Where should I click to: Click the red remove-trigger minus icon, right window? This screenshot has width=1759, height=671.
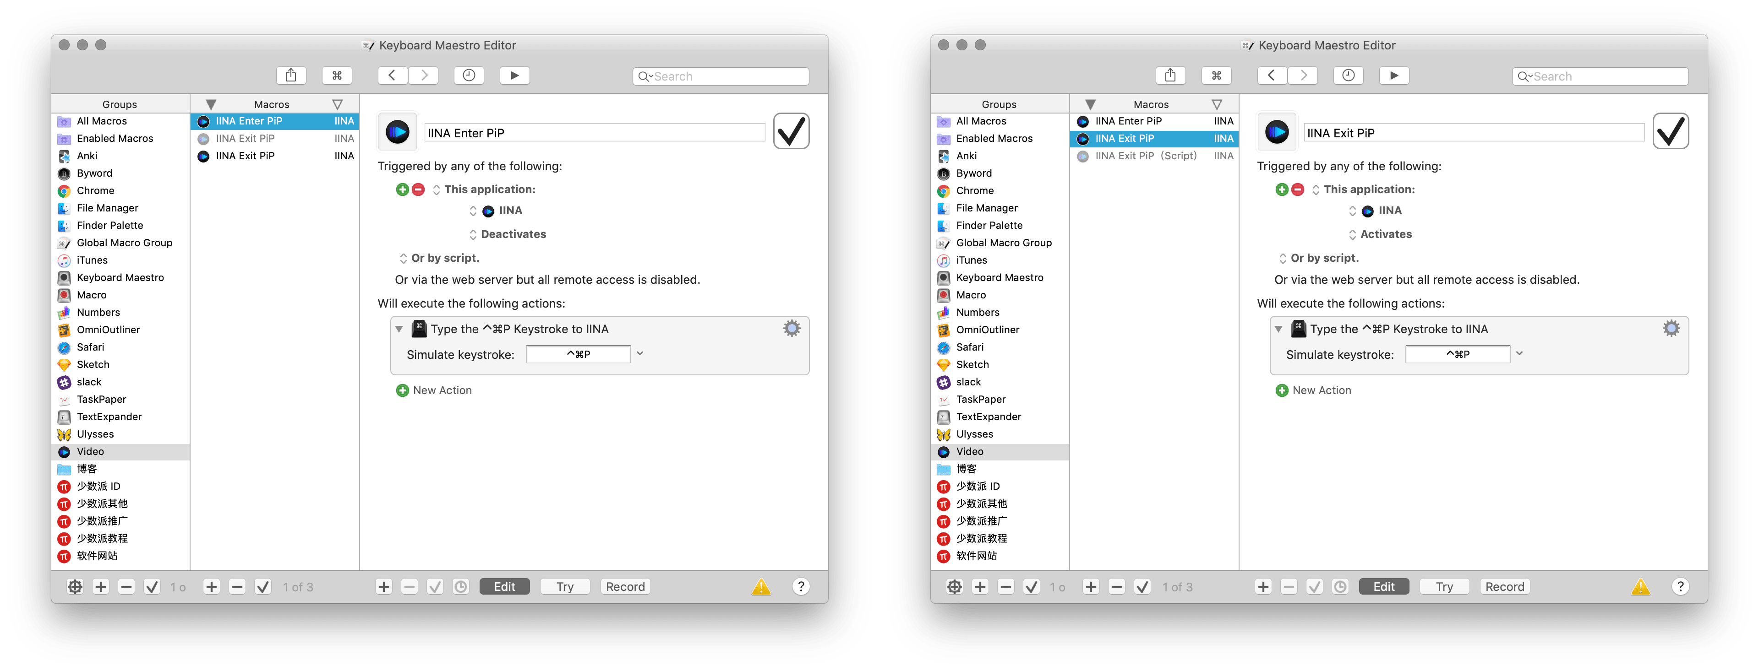1297,190
